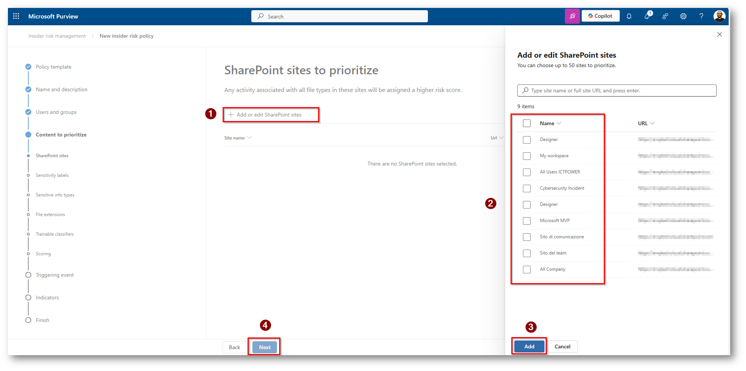
Task: Open the account profile picture menu
Action: (x=719, y=16)
